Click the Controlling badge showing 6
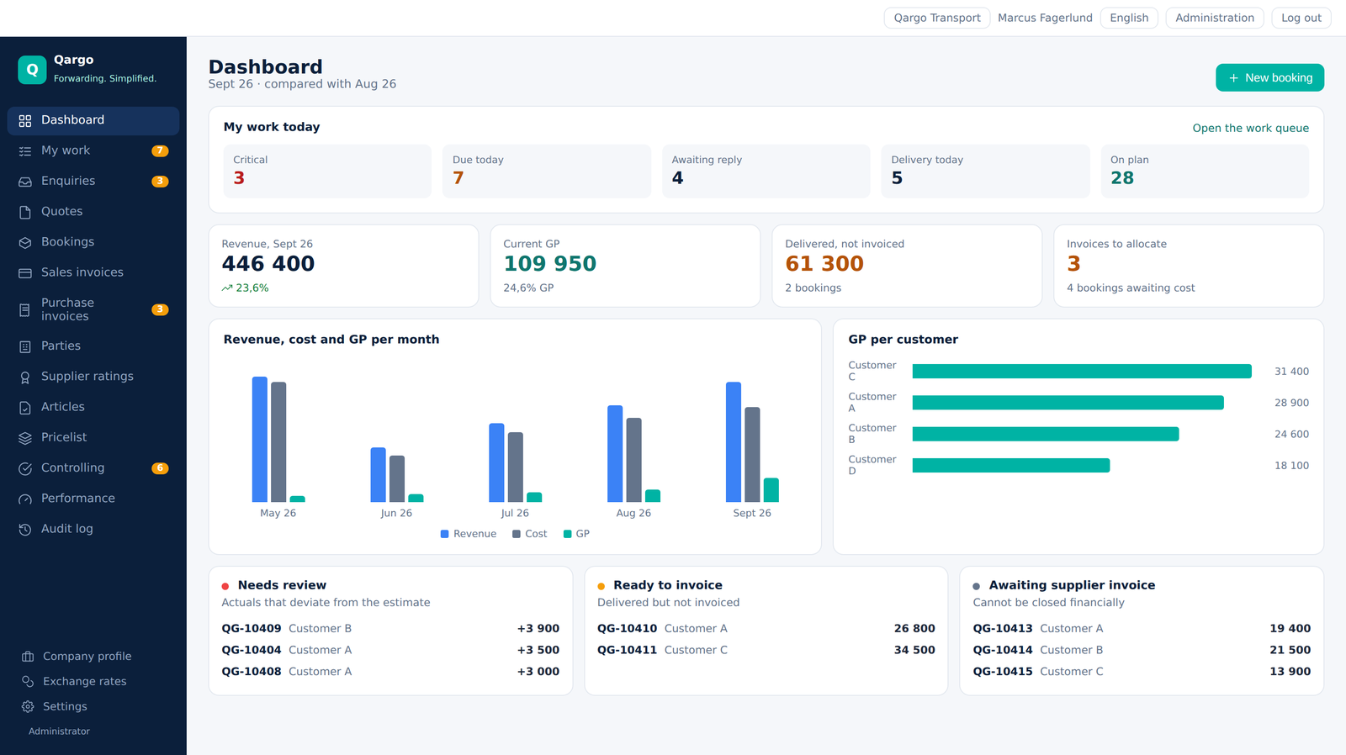 click(x=160, y=468)
